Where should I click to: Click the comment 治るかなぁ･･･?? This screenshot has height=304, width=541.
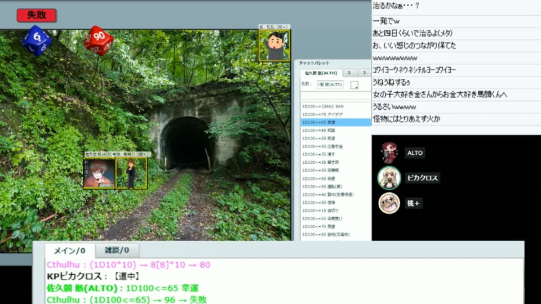[x=396, y=6]
